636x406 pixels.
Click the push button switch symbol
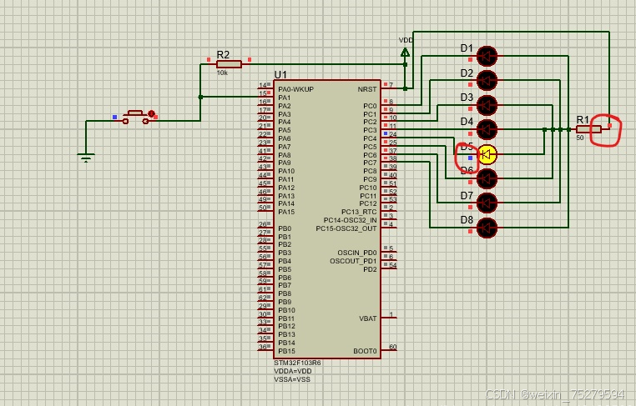point(135,117)
